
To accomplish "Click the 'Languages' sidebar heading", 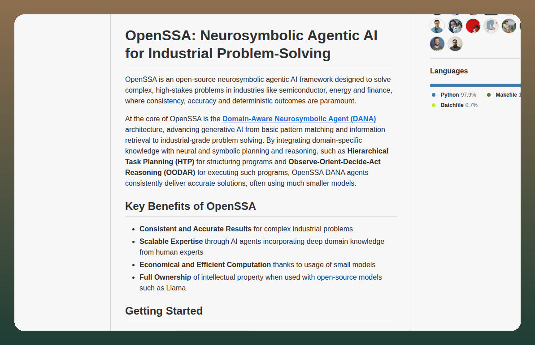I will coord(449,71).
